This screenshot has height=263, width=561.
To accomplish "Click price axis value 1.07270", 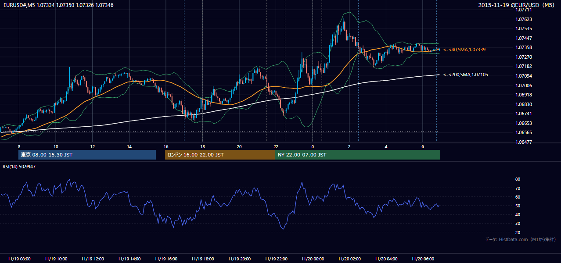I will (x=524, y=57).
